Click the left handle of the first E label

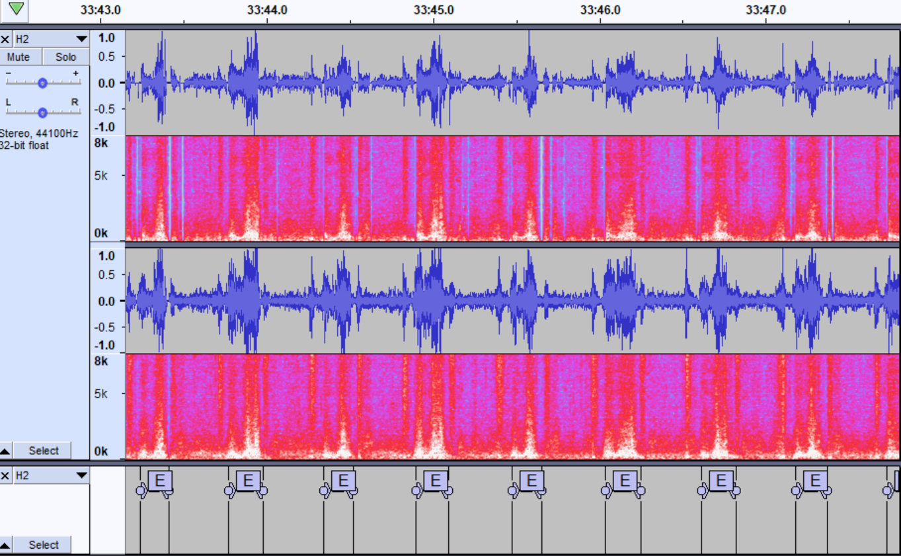click(139, 491)
